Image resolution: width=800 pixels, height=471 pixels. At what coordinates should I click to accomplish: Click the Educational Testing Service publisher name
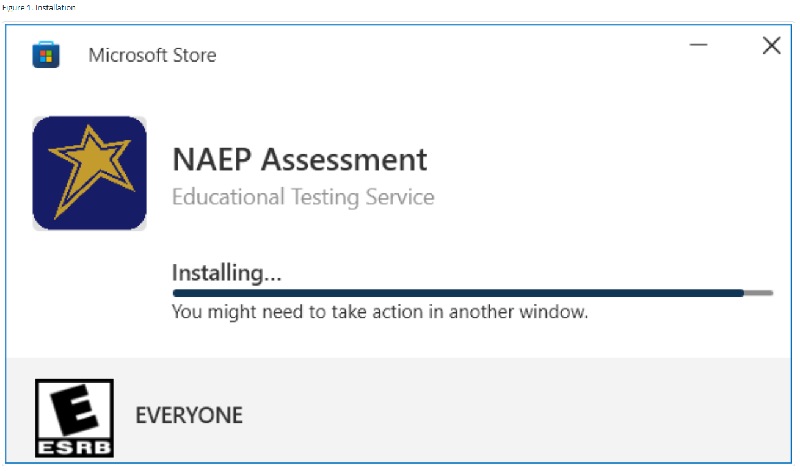(303, 197)
